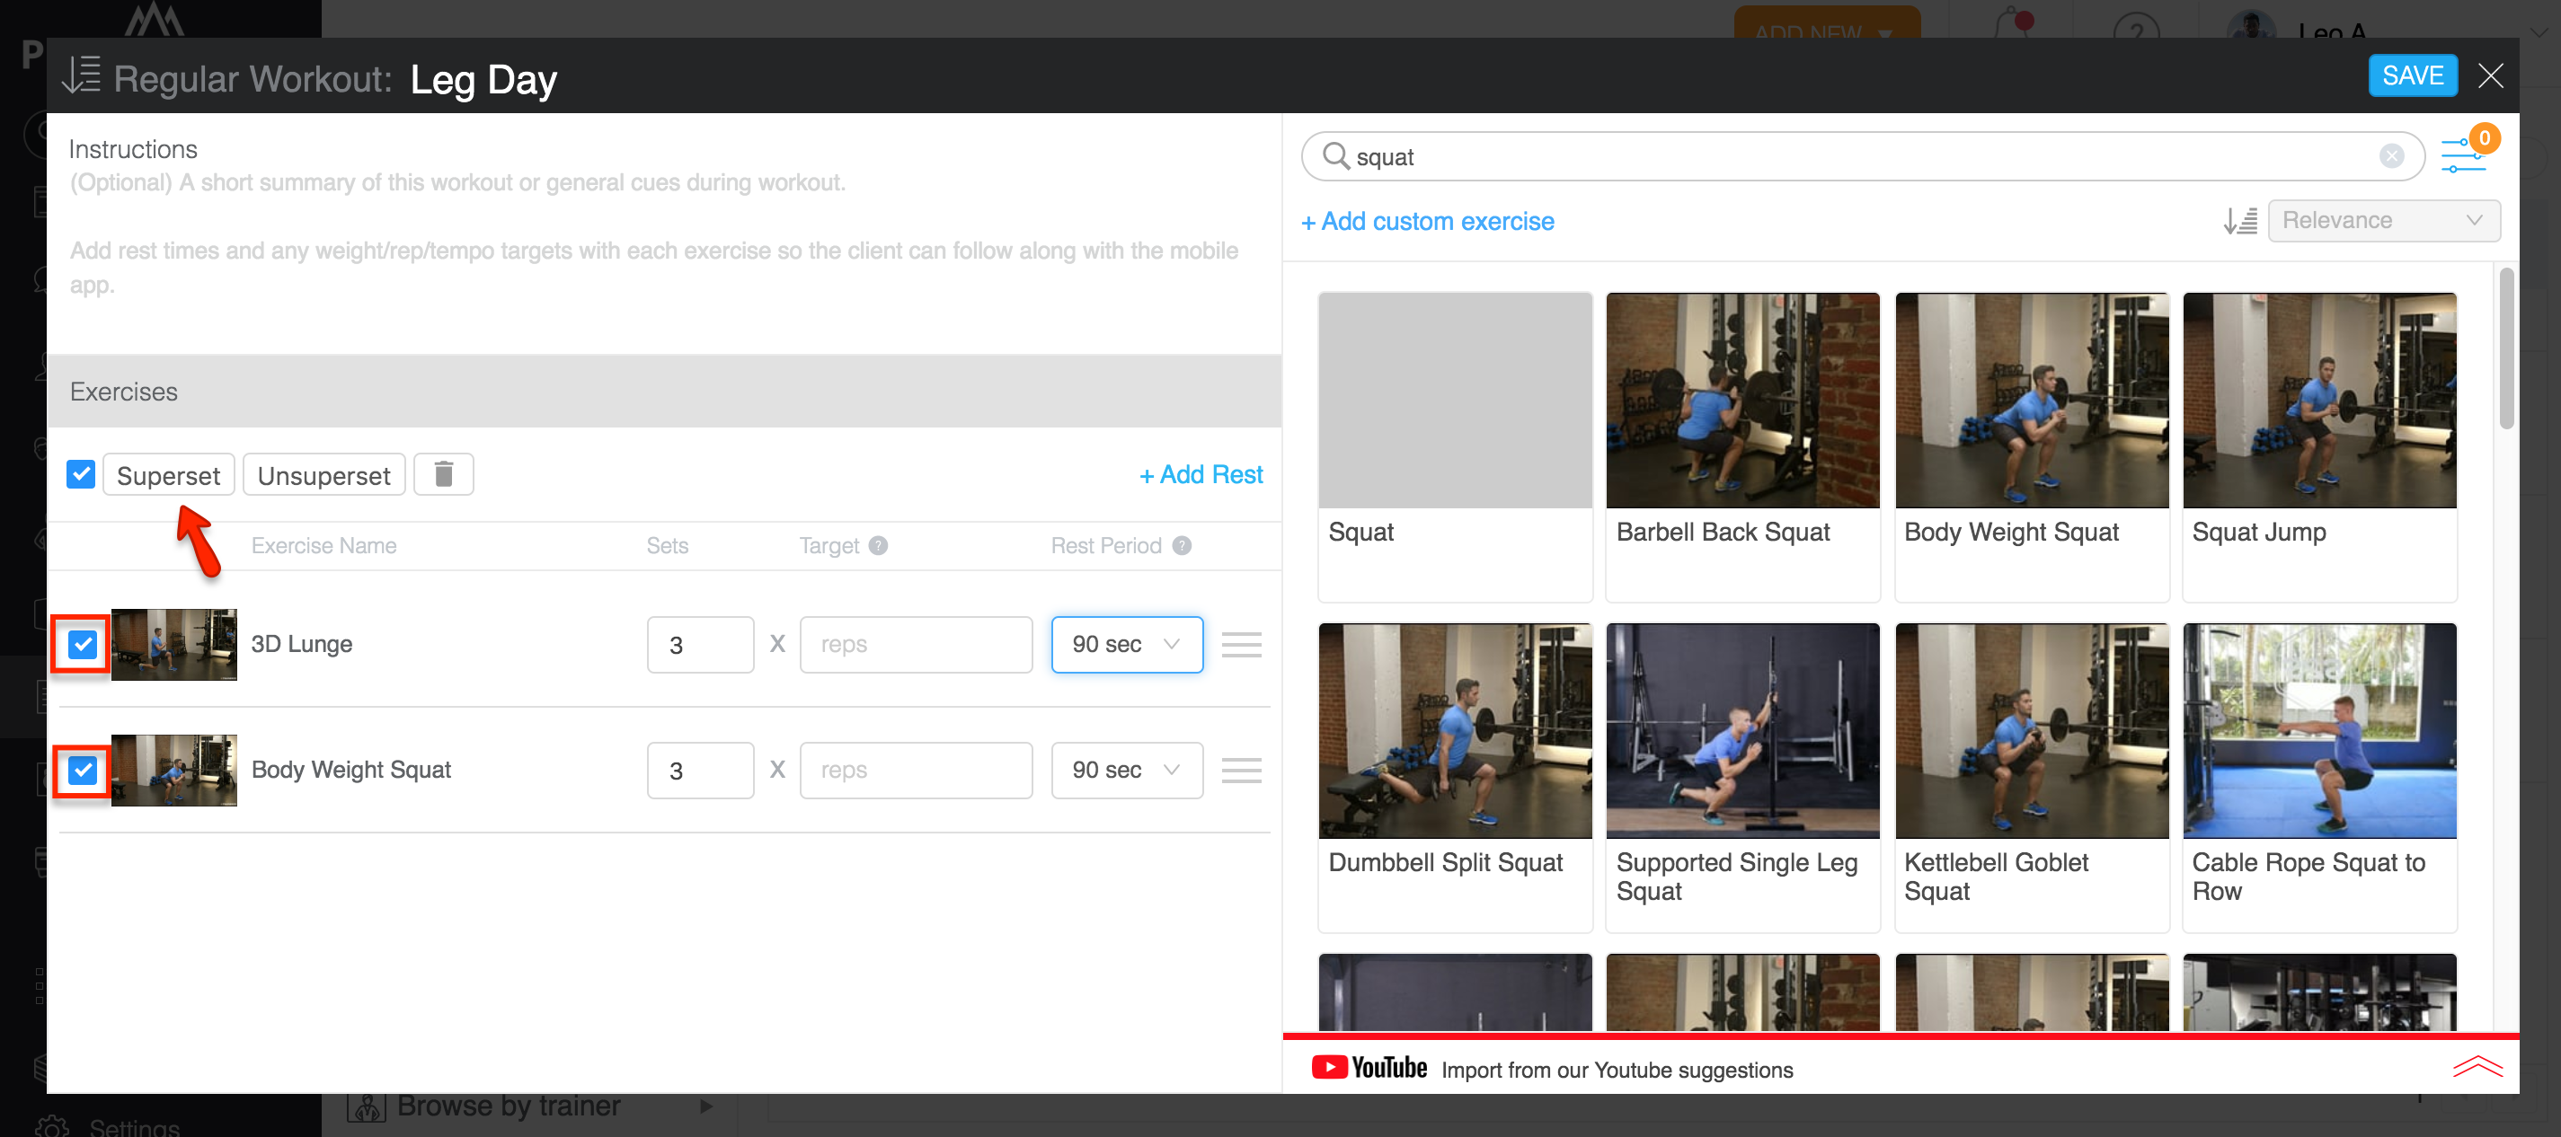Select the Kettlebell Goblet Squat card

(x=2031, y=777)
